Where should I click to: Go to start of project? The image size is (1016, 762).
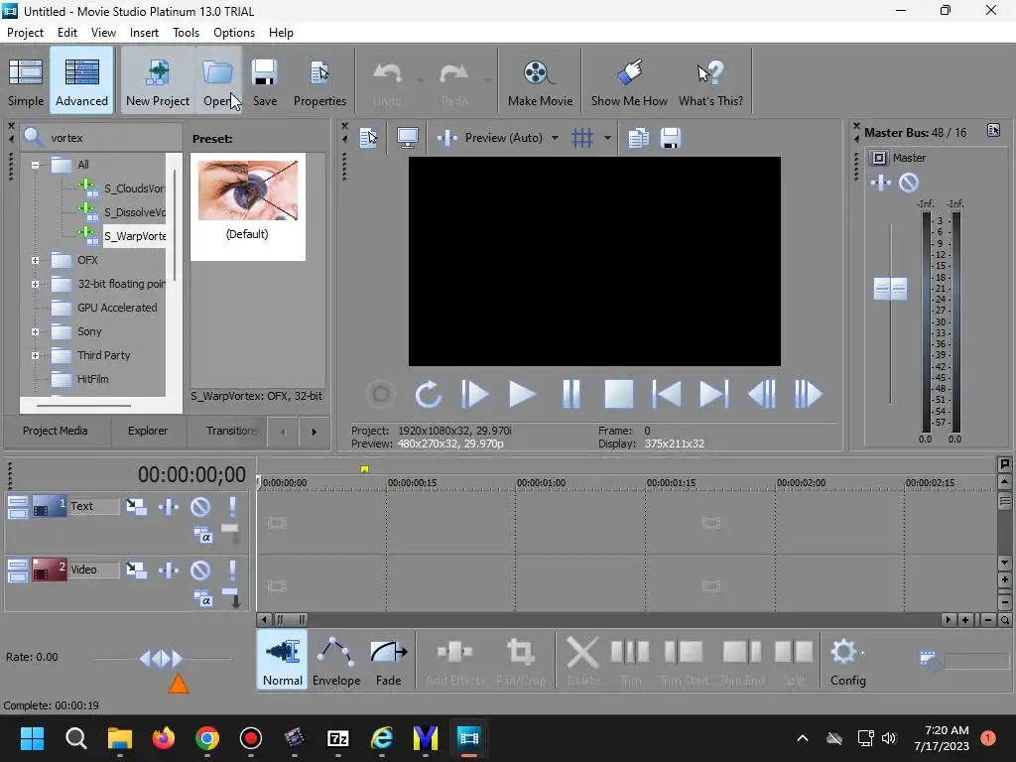pyautogui.click(x=666, y=394)
